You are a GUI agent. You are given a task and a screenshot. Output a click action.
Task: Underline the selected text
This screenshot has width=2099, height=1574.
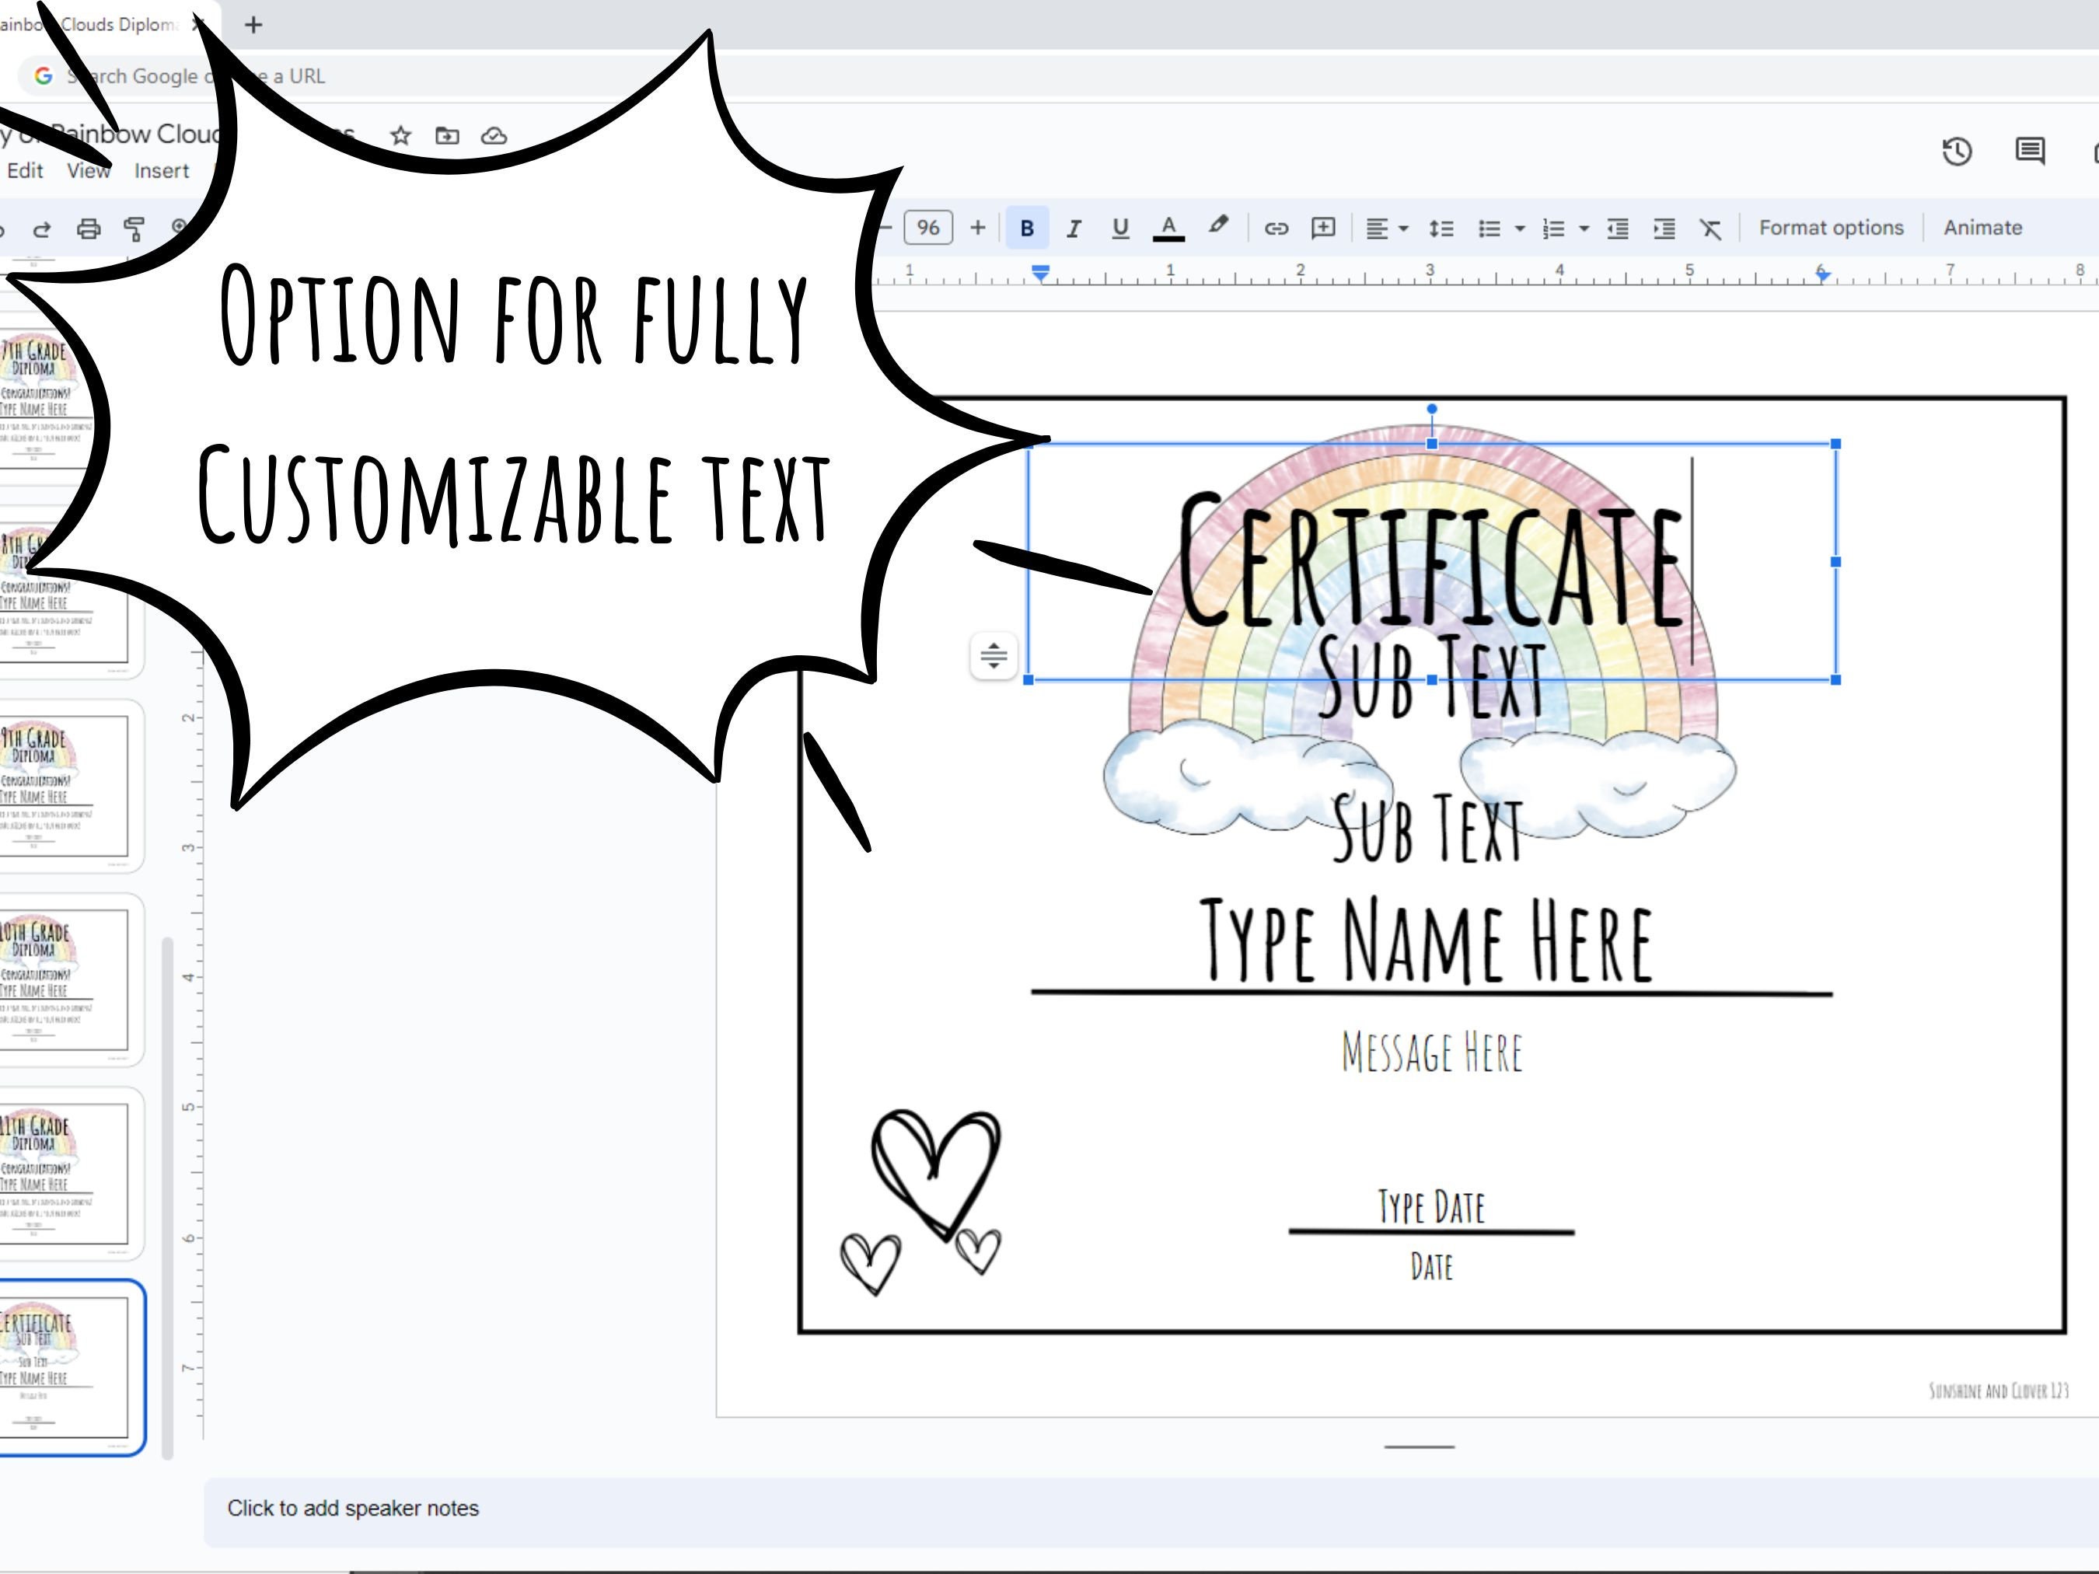(x=1121, y=227)
